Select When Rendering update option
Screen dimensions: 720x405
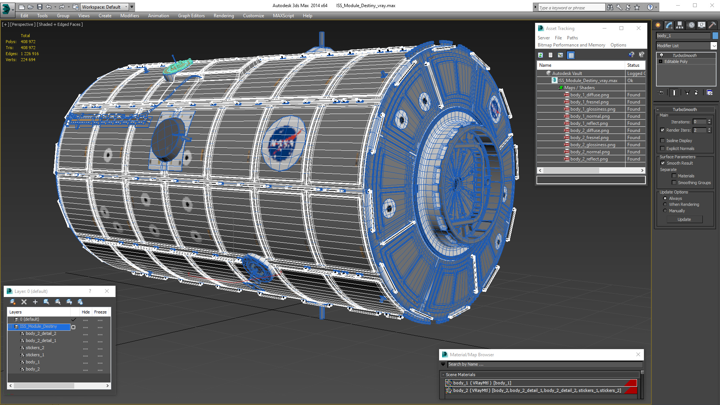click(665, 204)
